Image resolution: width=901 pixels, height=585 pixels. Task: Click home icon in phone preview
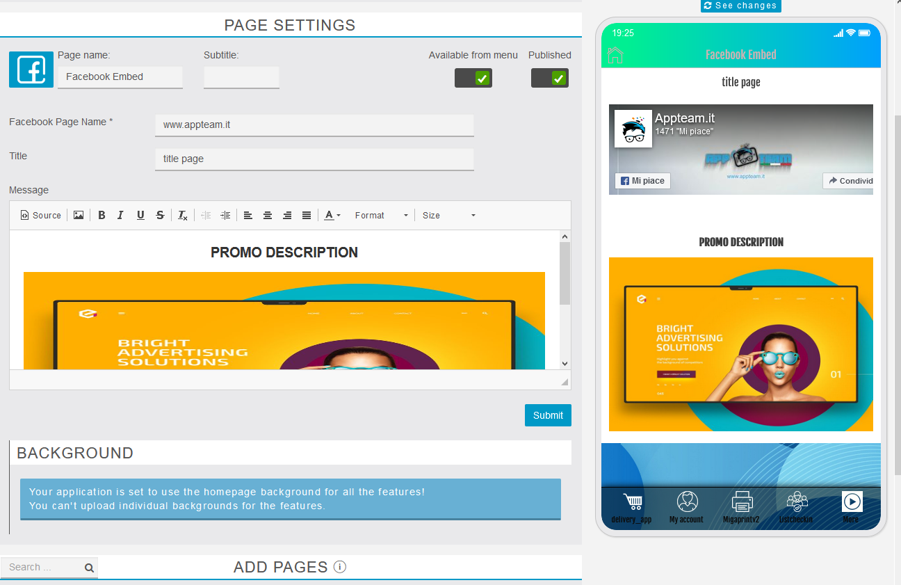615,55
